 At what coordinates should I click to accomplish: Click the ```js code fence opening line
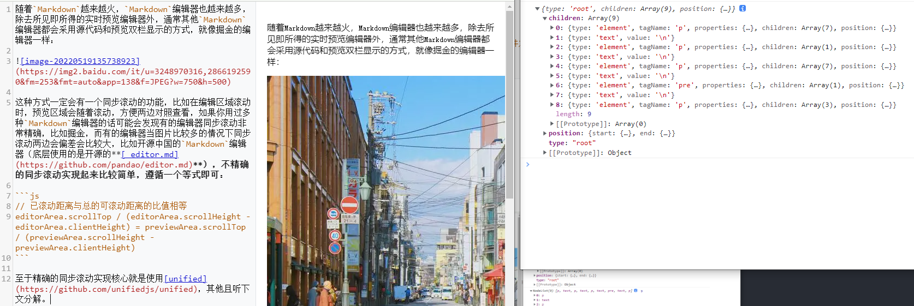27,196
